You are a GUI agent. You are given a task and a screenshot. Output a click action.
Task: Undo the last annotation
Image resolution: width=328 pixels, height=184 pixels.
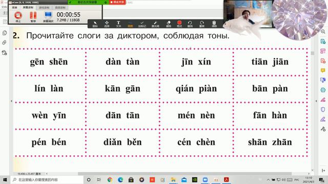190,24
